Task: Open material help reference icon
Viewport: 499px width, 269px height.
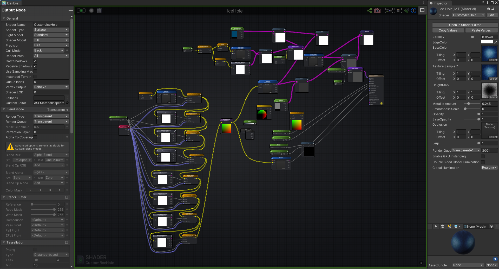Action: pyautogui.click(x=488, y=9)
